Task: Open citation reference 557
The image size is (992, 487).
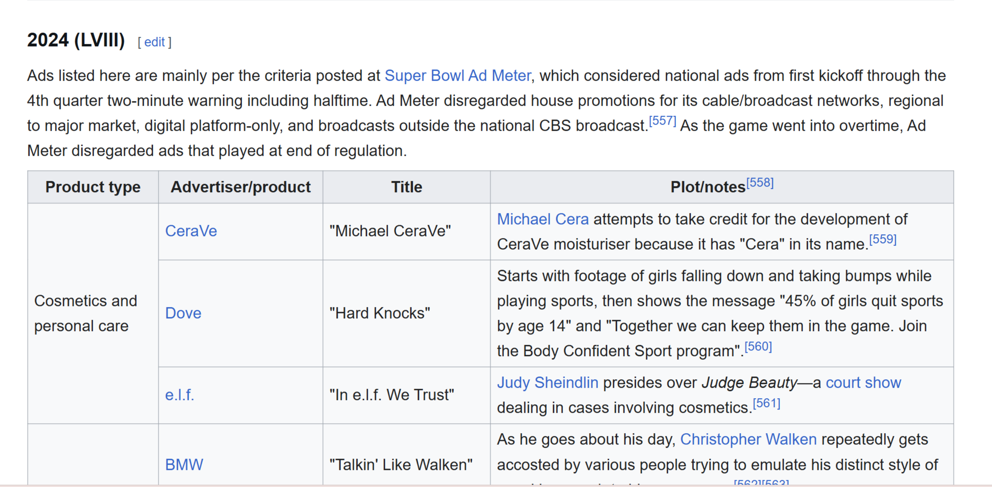Action: [663, 121]
